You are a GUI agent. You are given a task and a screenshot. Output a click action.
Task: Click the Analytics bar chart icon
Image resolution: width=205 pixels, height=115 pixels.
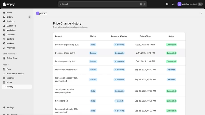(x=4, y=48)
